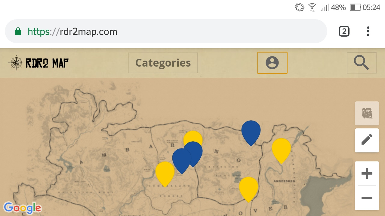Viewport: 385px width, 216px height.
Task: Open the user account profile icon
Action: 272,63
